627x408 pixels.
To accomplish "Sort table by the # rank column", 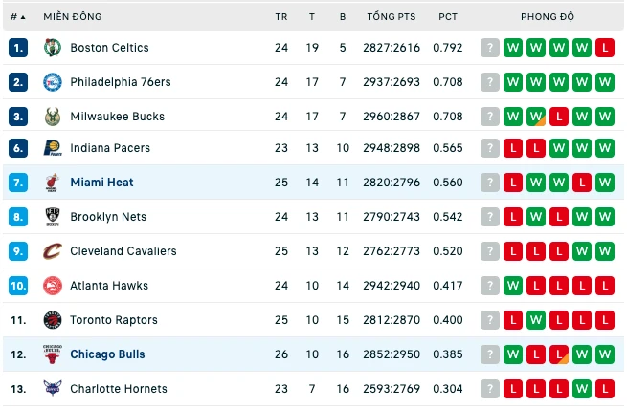I will (17, 17).
